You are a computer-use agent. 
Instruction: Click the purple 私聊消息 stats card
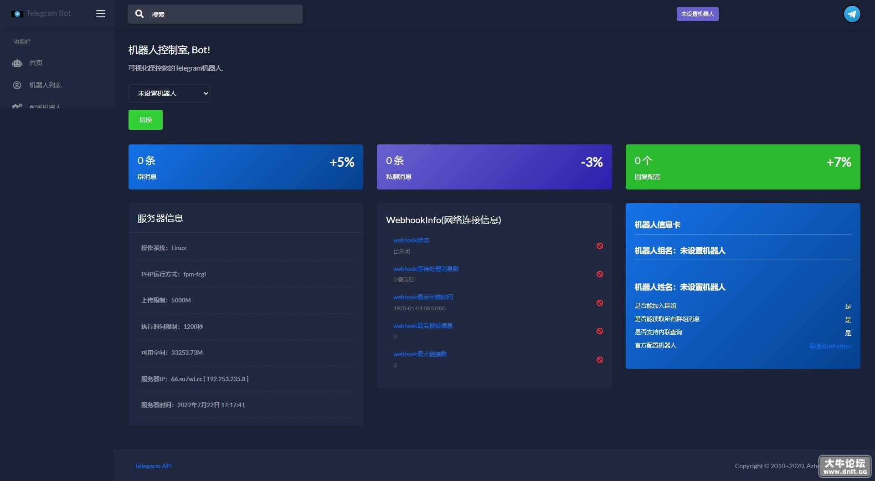coord(494,167)
